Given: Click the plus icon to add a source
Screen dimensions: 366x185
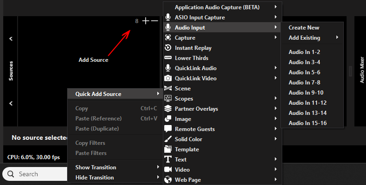Looking at the screenshot, I should [146, 21].
